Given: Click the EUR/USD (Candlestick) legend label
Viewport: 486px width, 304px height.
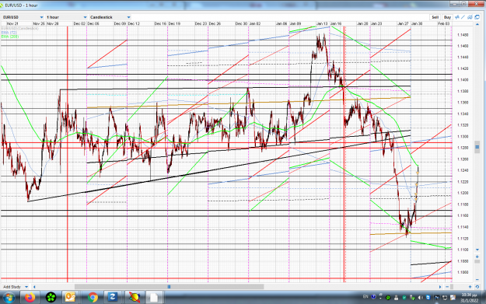Looking at the screenshot, I should coord(20,29).
